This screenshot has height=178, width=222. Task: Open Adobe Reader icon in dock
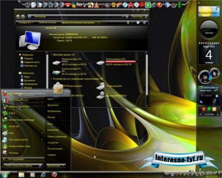[x=142, y=5]
